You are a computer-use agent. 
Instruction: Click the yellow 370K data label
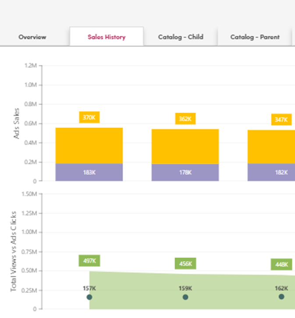[x=89, y=118]
